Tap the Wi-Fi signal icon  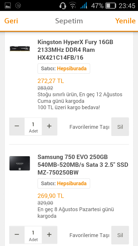tap(73, 6)
